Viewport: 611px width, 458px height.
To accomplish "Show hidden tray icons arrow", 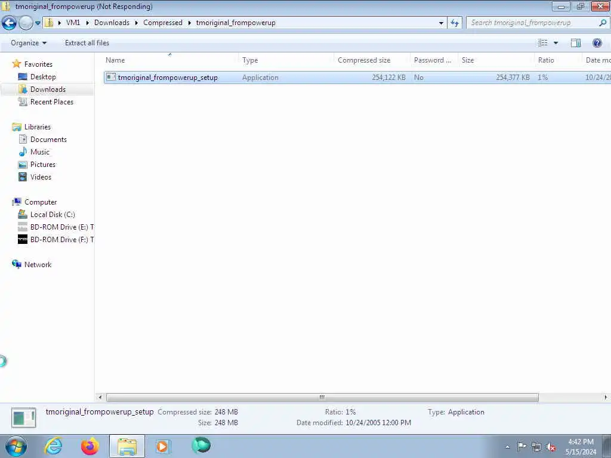I will [x=507, y=447].
